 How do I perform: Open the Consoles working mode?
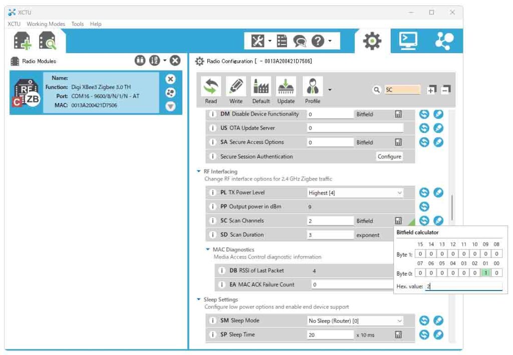[x=408, y=41]
